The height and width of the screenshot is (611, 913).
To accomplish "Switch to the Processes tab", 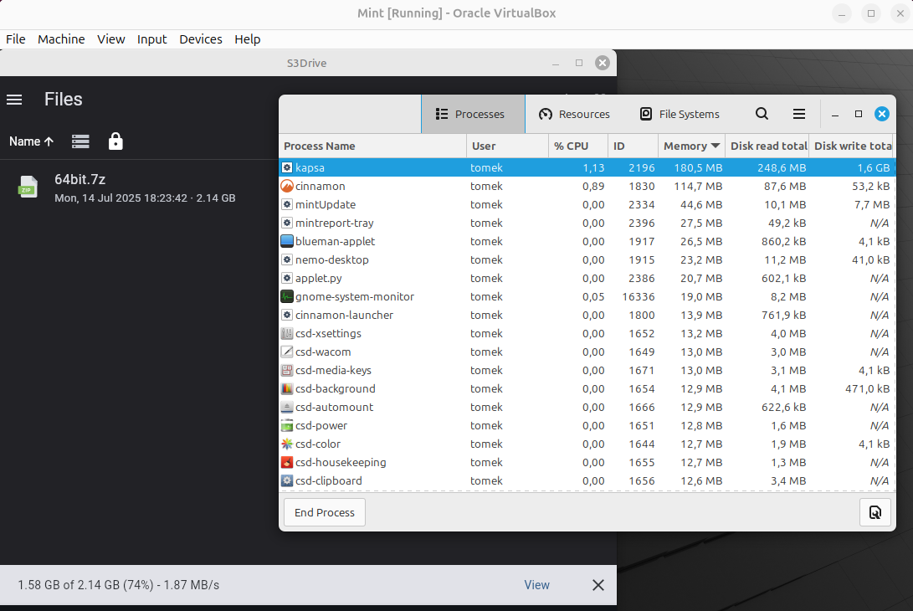I will point(473,114).
